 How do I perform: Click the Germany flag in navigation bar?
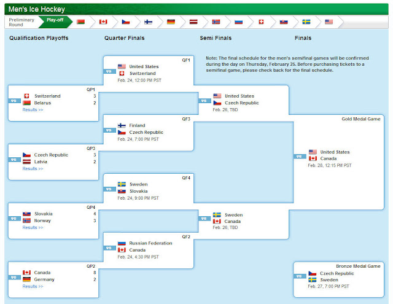tap(171, 21)
